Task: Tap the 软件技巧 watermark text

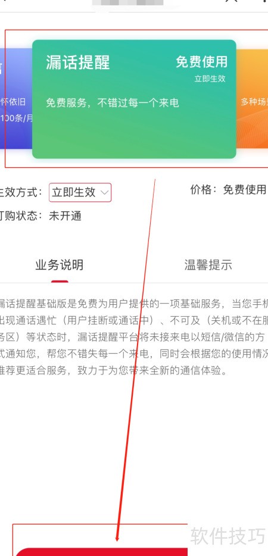Action: (x=228, y=536)
